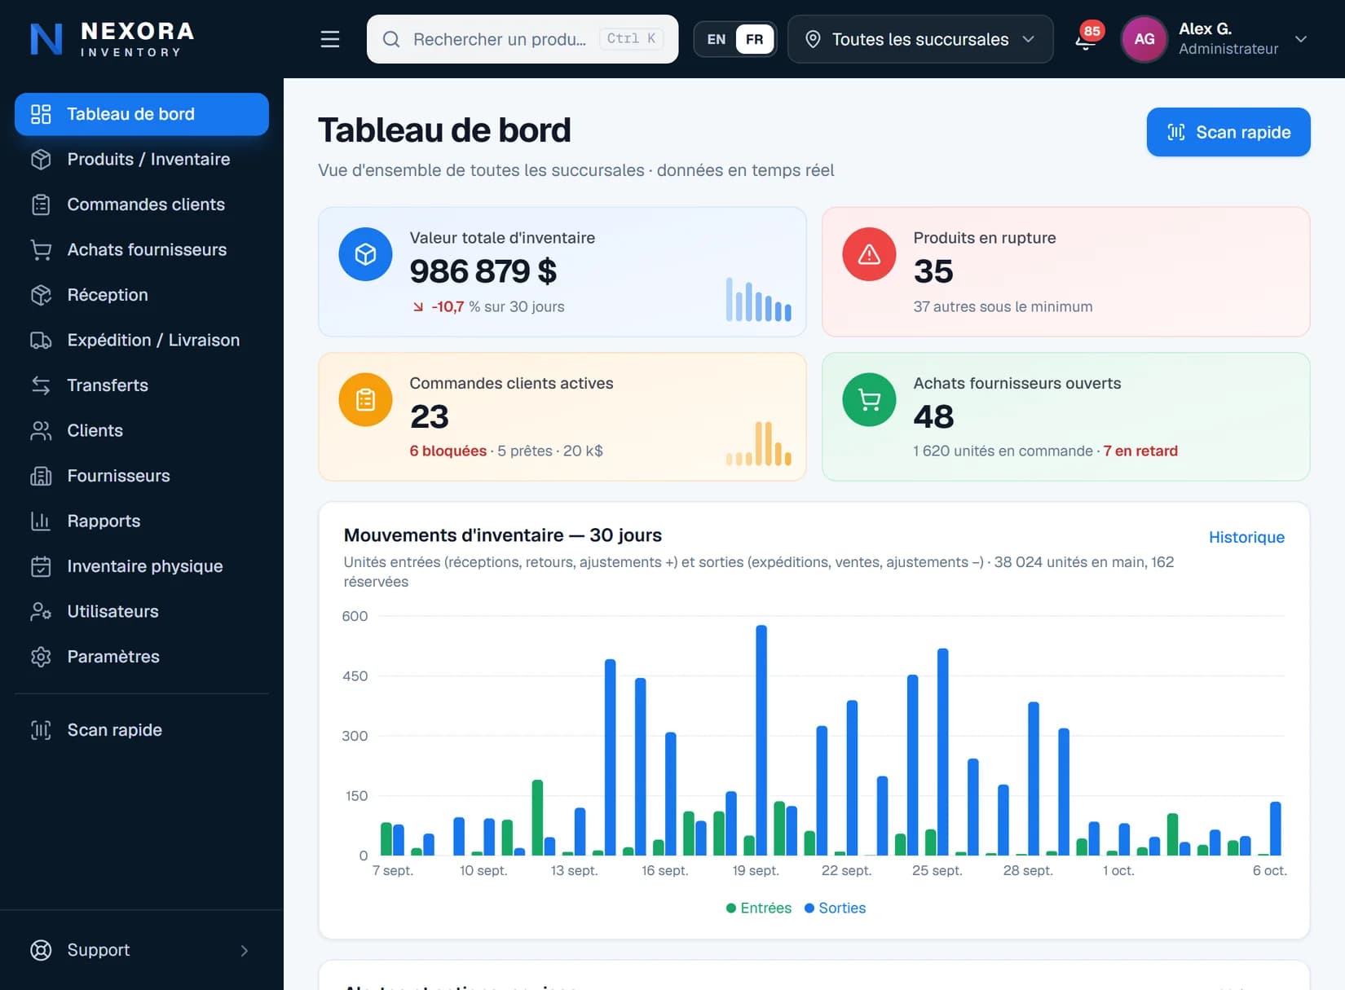Open Clients page in sidebar
Screen dimensions: 1345x990
click(142, 430)
